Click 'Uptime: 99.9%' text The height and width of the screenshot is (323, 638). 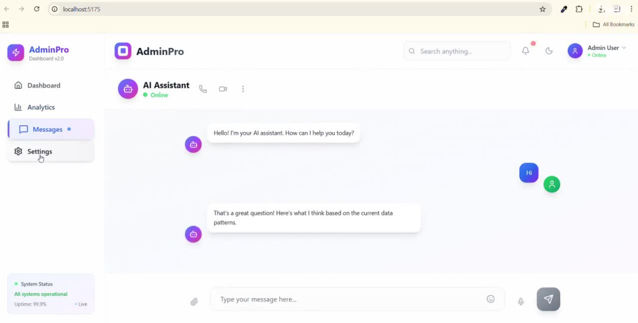31,304
